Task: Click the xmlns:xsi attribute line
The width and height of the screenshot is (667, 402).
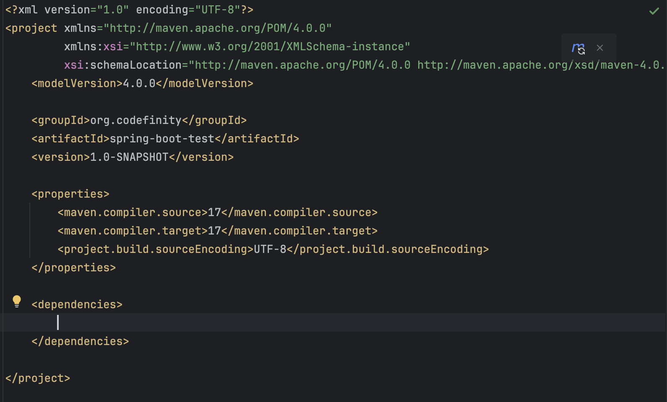Action: [237, 46]
